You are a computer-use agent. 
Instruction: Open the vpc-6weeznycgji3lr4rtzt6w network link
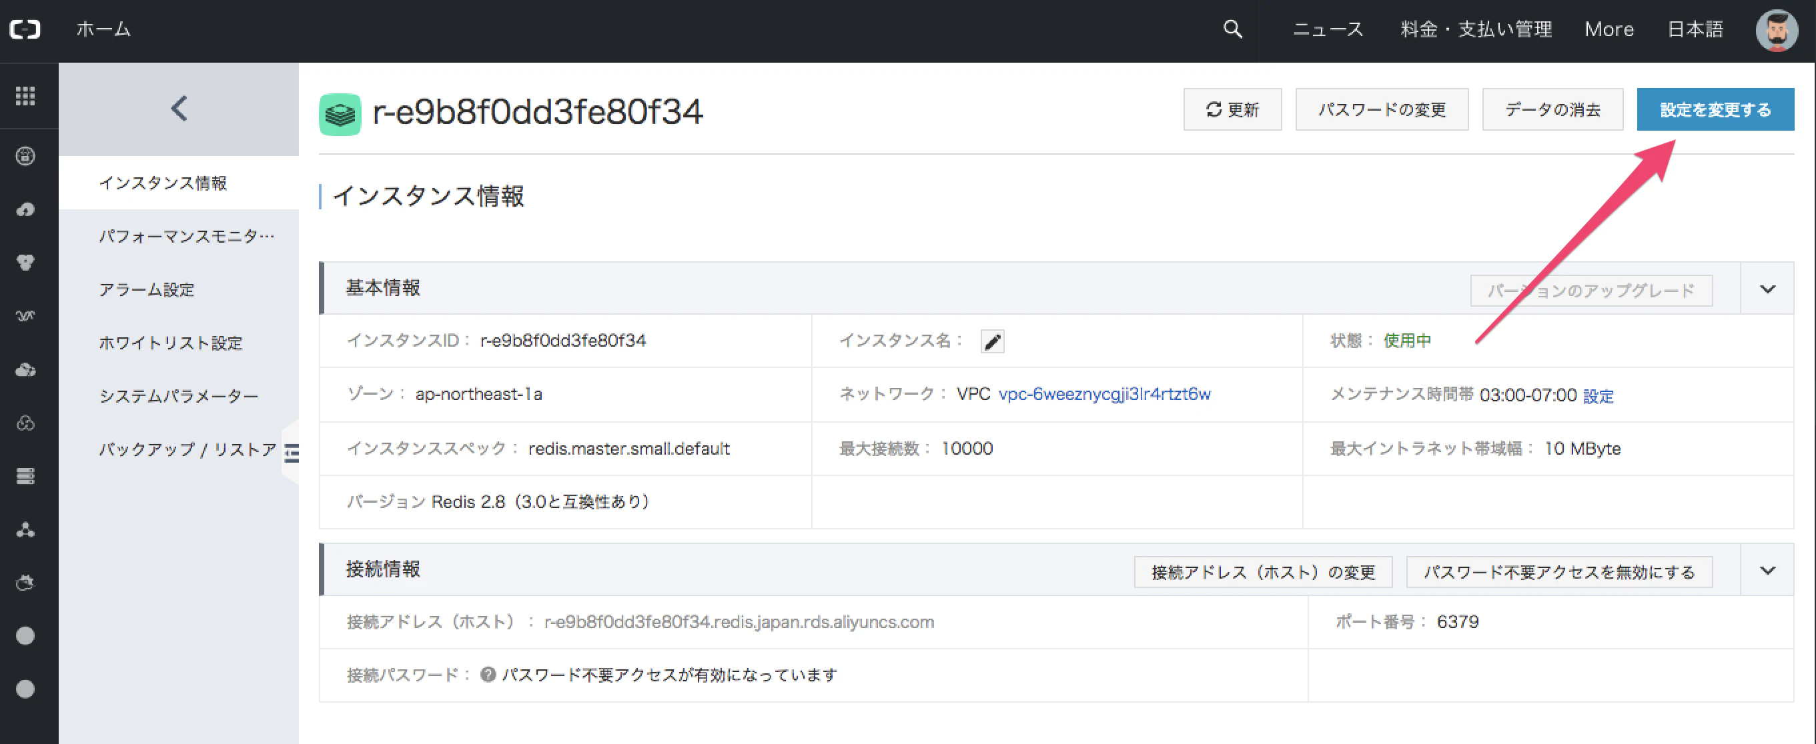[x=1104, y=395]
